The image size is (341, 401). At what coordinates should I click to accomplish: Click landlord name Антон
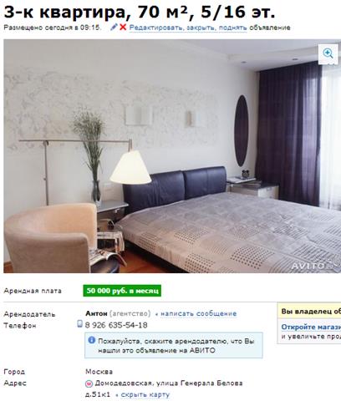[x=96, y=313]
